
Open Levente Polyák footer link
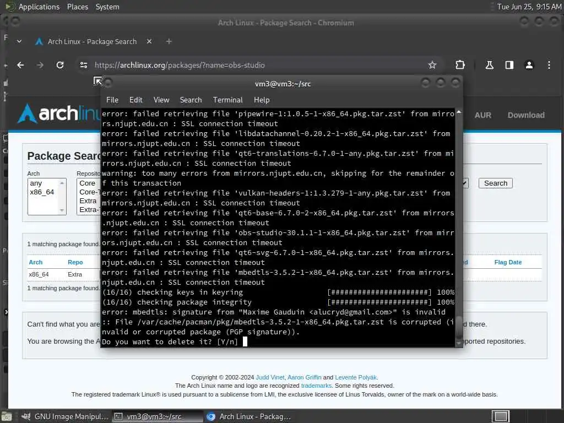pos(356,377)
